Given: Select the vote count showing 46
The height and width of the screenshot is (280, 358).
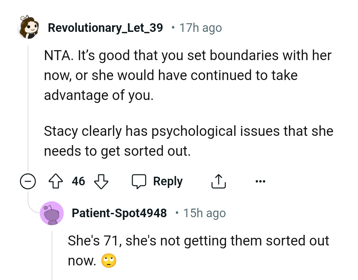Looking at the screenshot, I should 79,181.
